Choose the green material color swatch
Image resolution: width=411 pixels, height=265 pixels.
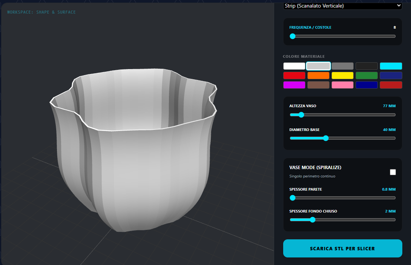[367, 75]
